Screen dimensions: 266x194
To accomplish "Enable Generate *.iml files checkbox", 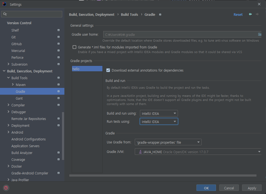I will tap(74, 47).
